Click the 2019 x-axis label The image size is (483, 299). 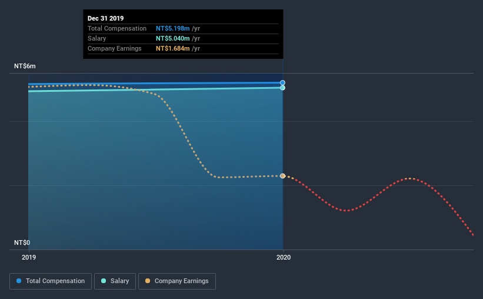[x=29, y=257]
